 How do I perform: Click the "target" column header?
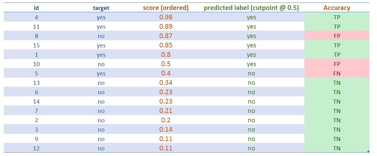click(101, 8)
